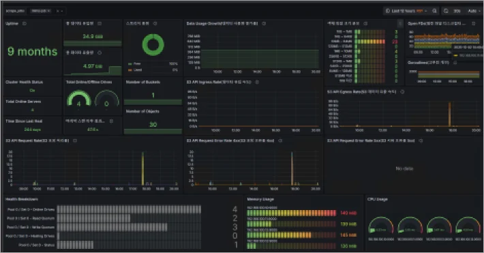The width and height of the screenshot is (484, 253).
Task: Click the info icon beside S3 API Egress Rate
Action: [x=402, y=92]
